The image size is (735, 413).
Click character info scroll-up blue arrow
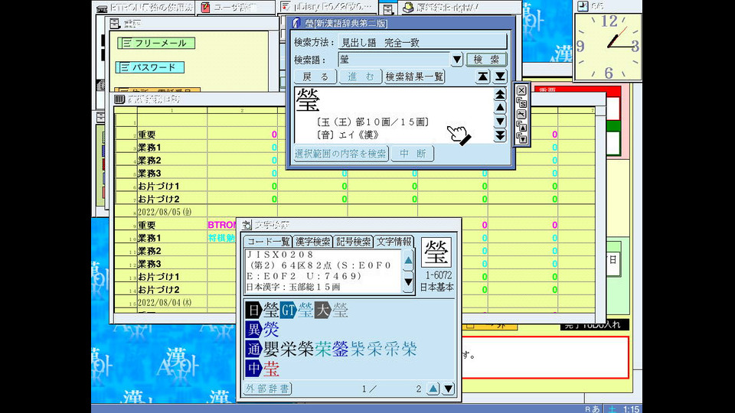point(408,261)
